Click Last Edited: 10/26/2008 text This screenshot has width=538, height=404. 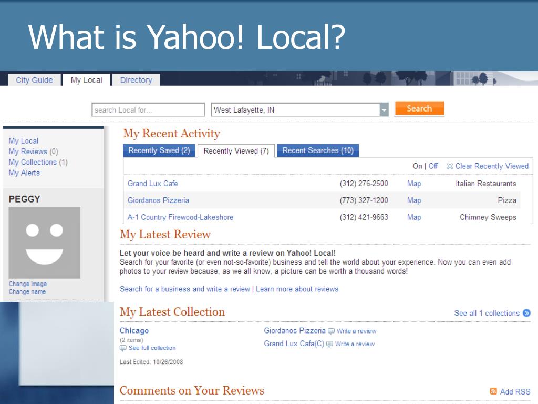pyautogui.click(x=151, y=362)
